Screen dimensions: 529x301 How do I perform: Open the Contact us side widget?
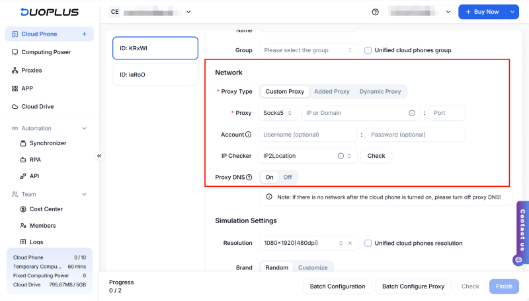522,232
